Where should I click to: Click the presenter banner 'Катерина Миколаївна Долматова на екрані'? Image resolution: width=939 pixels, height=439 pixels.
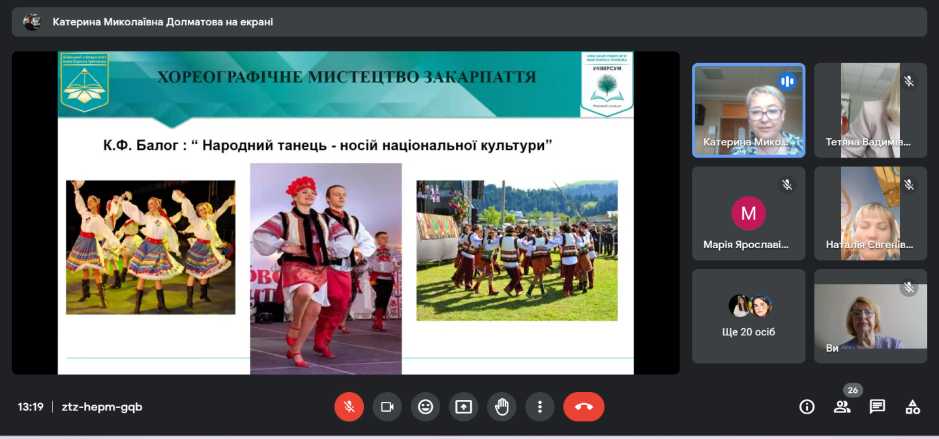(163, 22)
